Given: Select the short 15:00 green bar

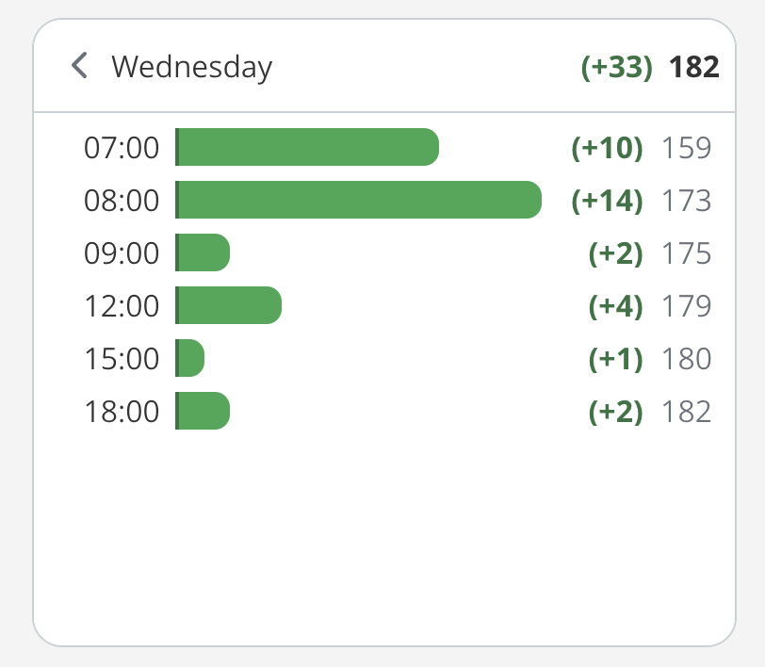Looking at the screenshot, I should coord(190,359).
